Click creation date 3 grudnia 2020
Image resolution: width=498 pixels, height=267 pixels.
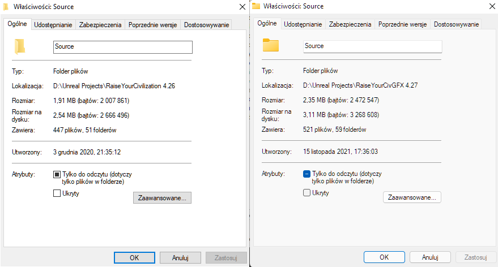[87, 152]
